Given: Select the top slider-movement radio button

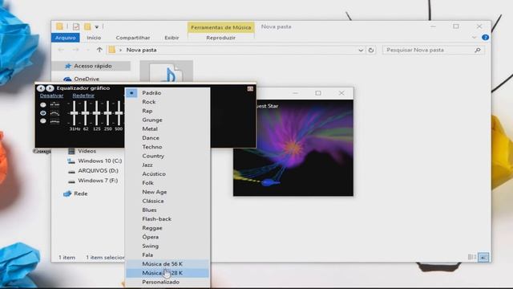Looking at the screenshot, I should tap(43, 105).
